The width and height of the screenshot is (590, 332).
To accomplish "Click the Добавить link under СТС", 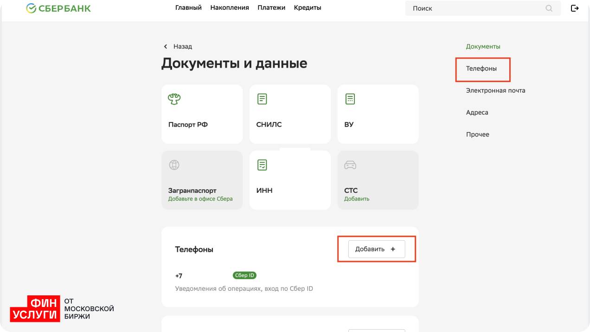I will (x=357, y=199).
